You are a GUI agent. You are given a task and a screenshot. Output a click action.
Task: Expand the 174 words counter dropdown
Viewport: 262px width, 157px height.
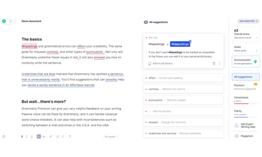(110, 136)
